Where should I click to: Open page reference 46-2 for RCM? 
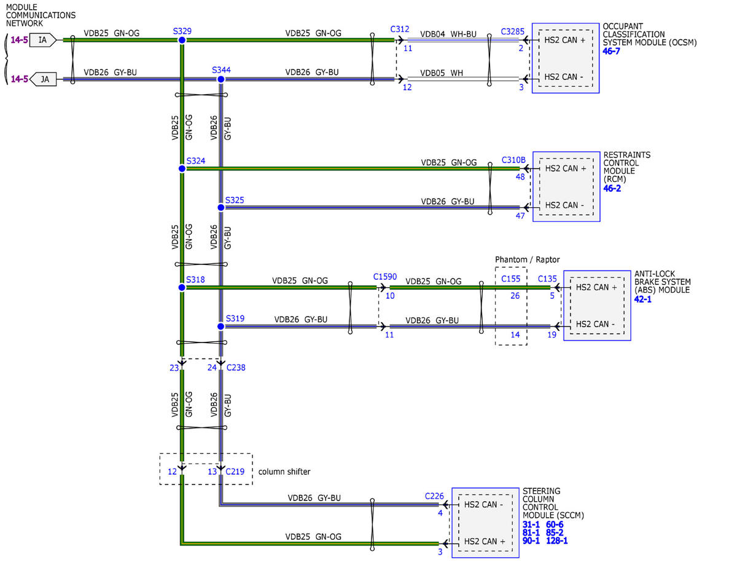coord(612,188)
